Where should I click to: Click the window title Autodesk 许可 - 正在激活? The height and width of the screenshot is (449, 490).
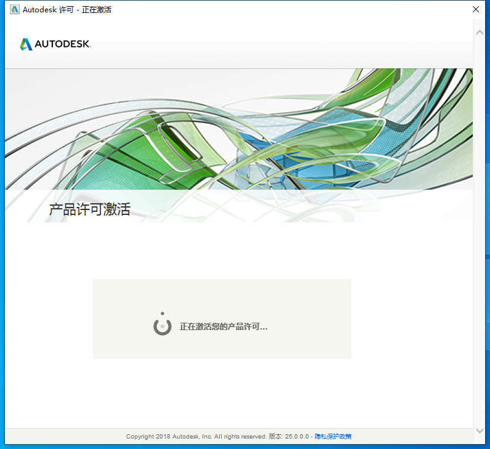click(x=67, y=10)
